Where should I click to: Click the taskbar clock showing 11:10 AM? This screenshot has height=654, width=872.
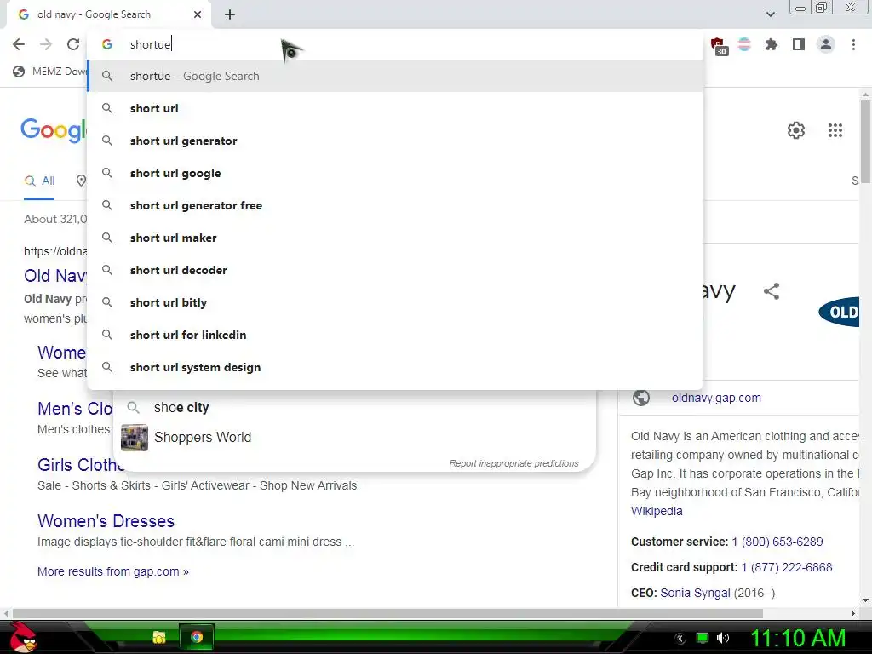coord(798,638)
